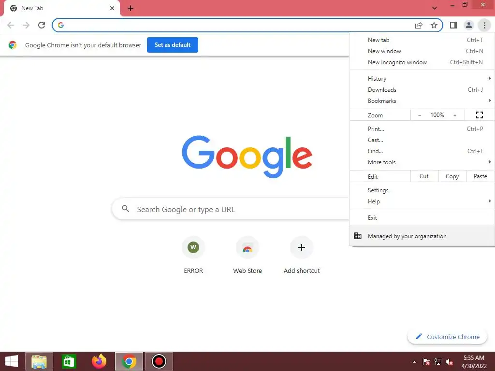495x371 pixels.
Task: Choose Print... from the menu
Action: (x=422, y=128)
